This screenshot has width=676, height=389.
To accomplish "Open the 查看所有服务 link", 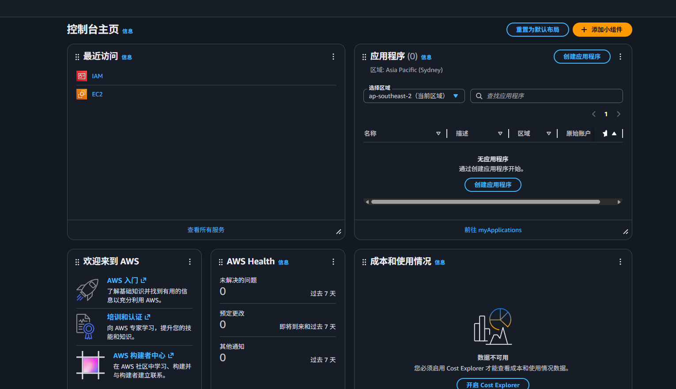I will click(x=206, y=230).
